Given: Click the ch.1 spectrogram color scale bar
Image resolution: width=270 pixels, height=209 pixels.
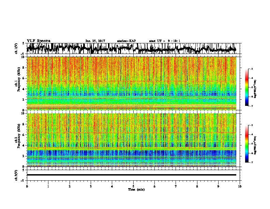Looking at the screenshot, I should (x=247, y=87).
